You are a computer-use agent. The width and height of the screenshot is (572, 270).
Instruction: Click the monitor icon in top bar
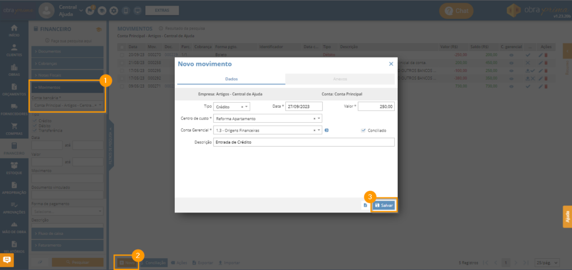(137, 11)
